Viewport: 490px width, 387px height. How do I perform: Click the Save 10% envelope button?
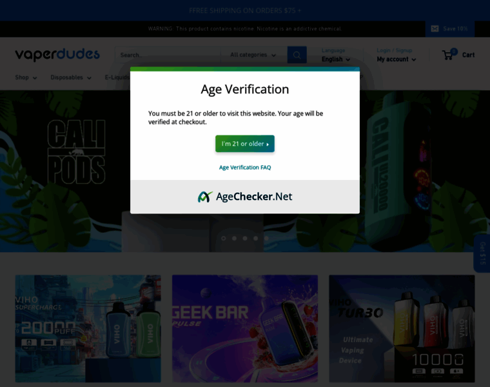[449, 29]
